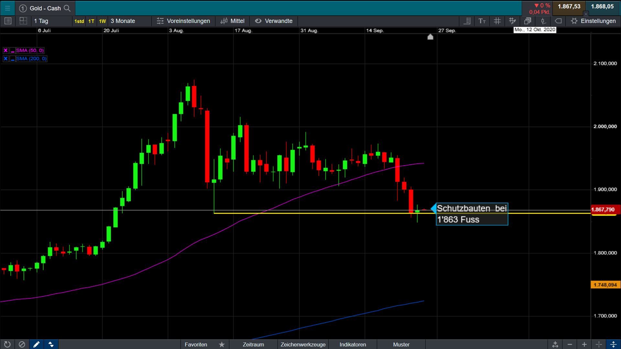Viewport: 621px width, 349px height.
Task: Open the Zeichenwerkzeuge tab
Action: [x=303, y=344]
